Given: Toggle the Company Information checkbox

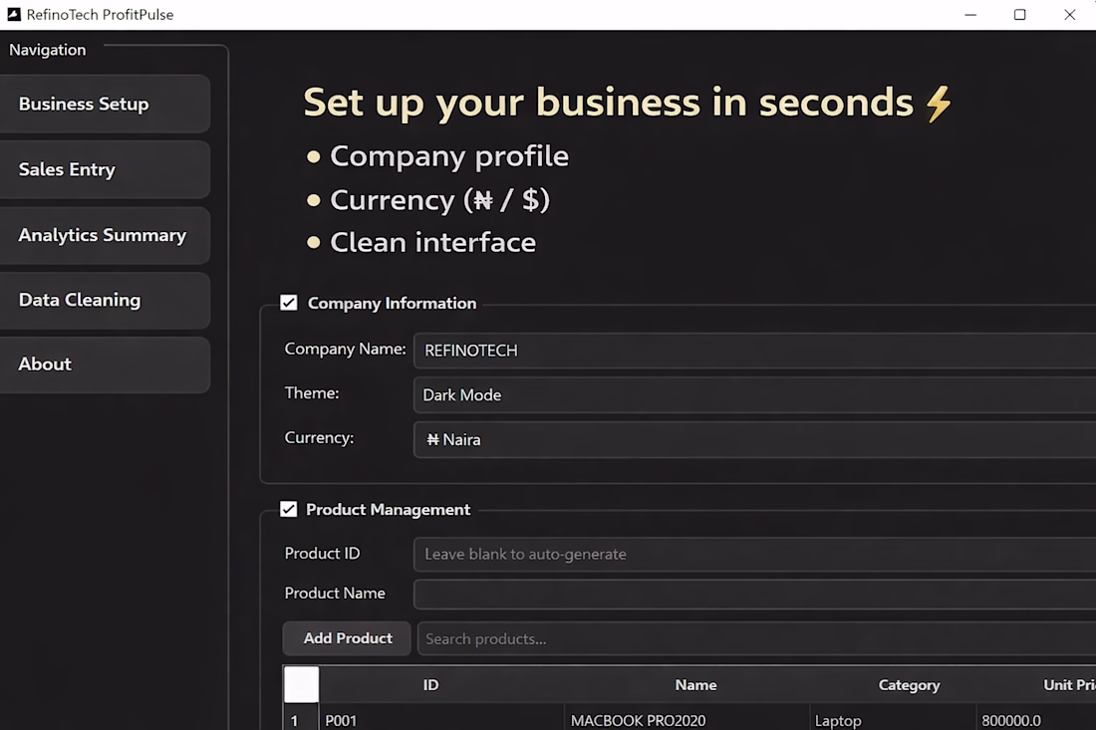Looking at the screenshot, I should [x=289, y=303].
